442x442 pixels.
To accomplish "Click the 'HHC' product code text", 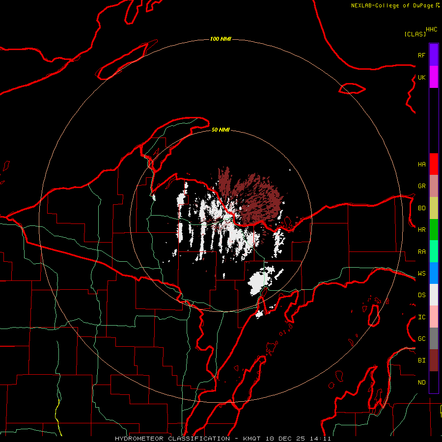I will (432, 29).
